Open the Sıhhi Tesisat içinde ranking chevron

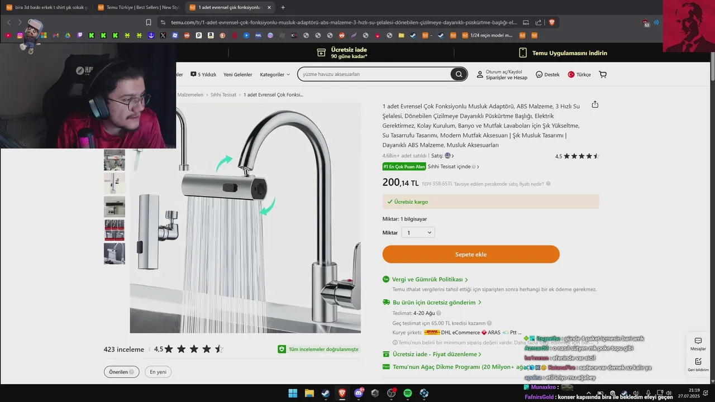478,166
